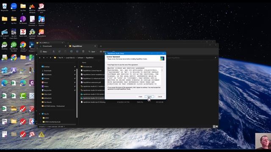Open the TaxAct 2020 desktop shortcut

(23, 33)
